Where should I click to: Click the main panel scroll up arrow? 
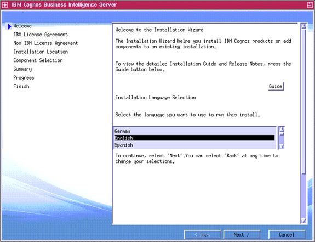pyautogui.click(x=303, y=26)
